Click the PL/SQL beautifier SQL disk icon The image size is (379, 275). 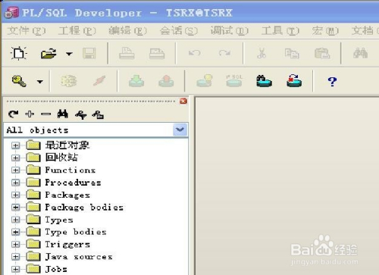click(x=234, y=81)
